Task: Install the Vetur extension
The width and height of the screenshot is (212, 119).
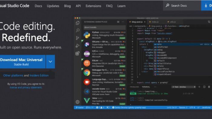Action: [x=122, y=104]
